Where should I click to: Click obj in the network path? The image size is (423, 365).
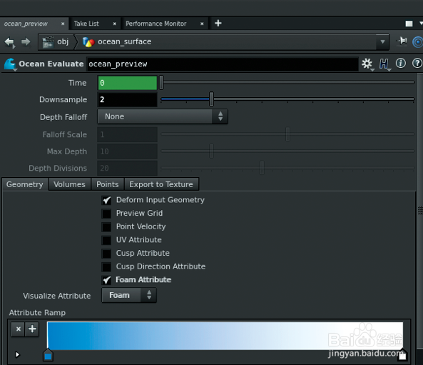(63, 42)
